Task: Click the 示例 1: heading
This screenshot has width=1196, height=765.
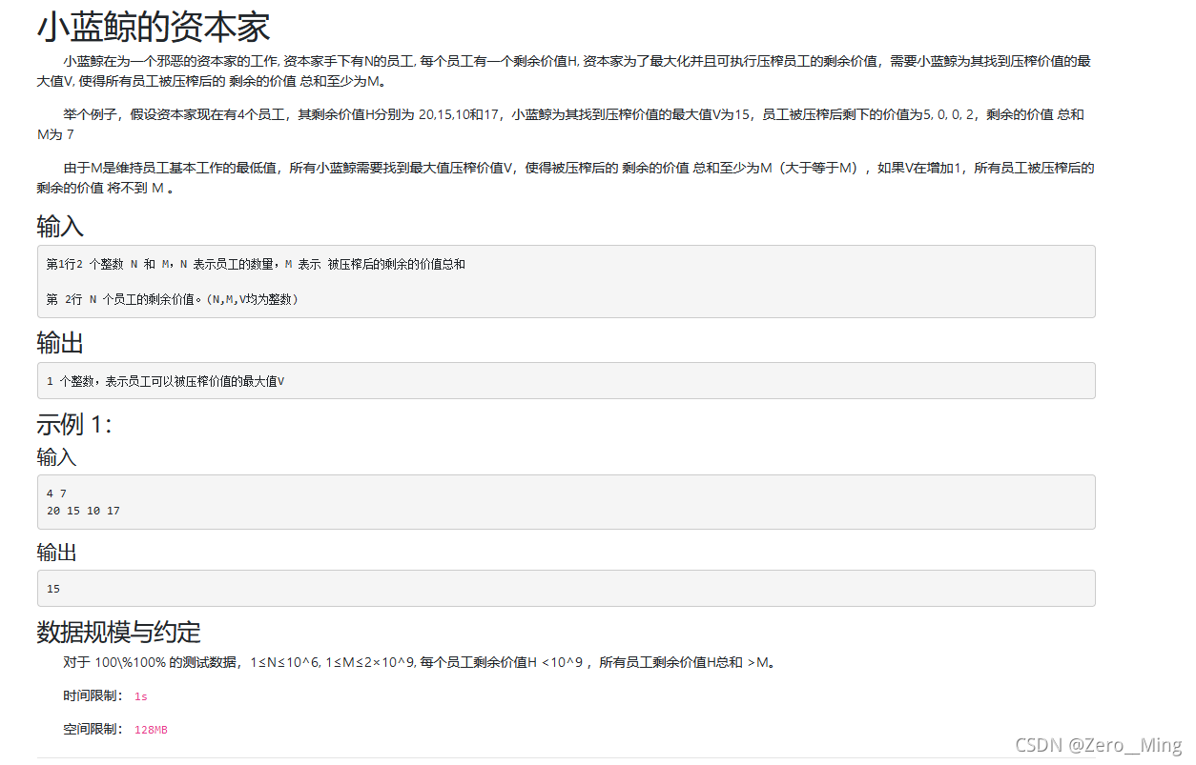Action: pos(74,425)
